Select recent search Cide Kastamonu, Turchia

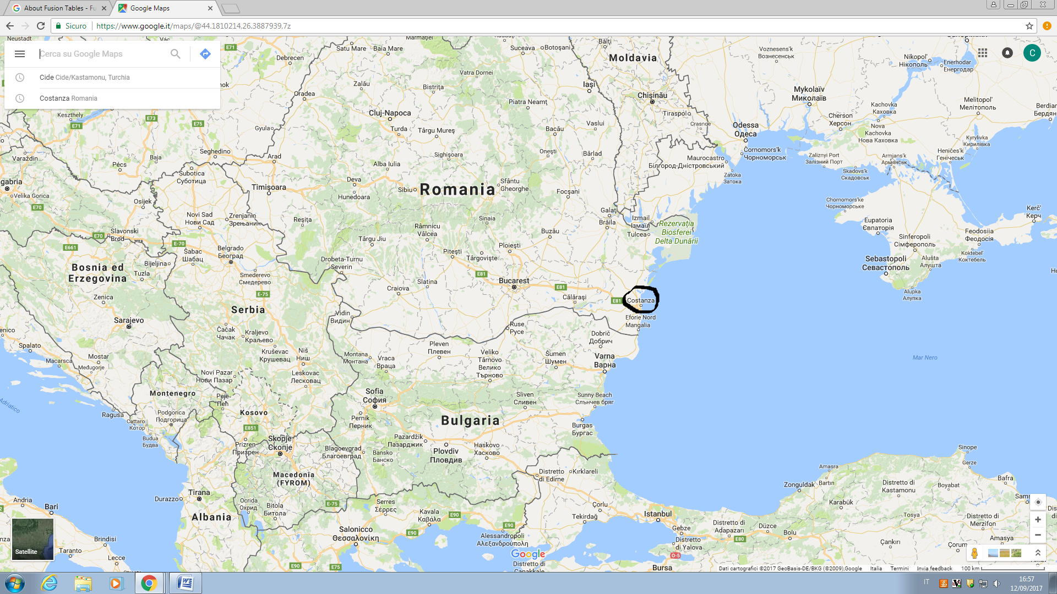tap(112, 78)
